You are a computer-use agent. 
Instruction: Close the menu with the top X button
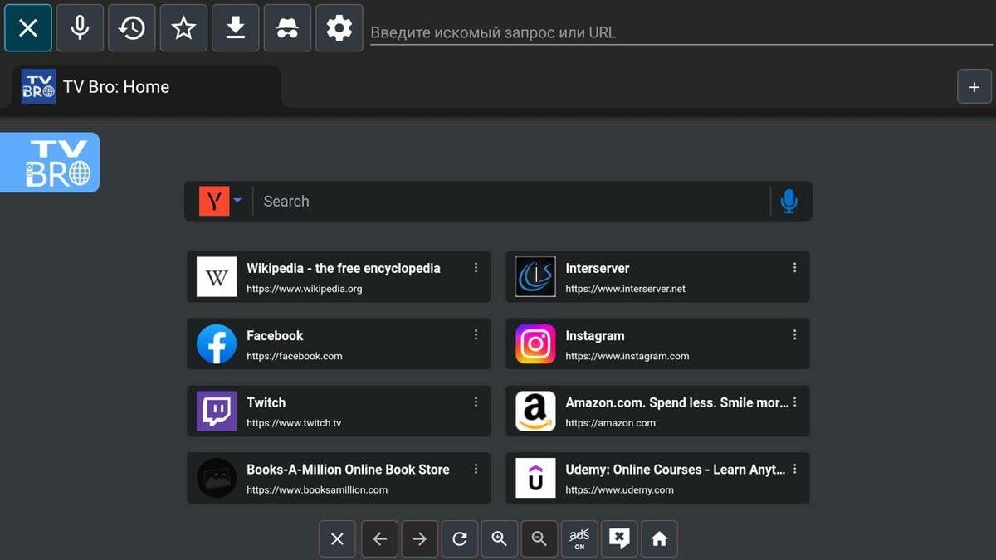pos(28,28)
